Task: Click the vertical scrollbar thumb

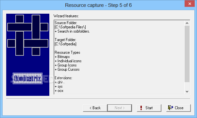Action: [187, 54]
